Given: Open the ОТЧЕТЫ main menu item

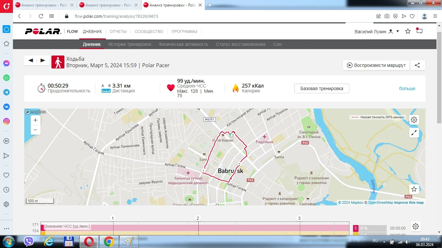Looking at the screenshot, I should (118, 32).
